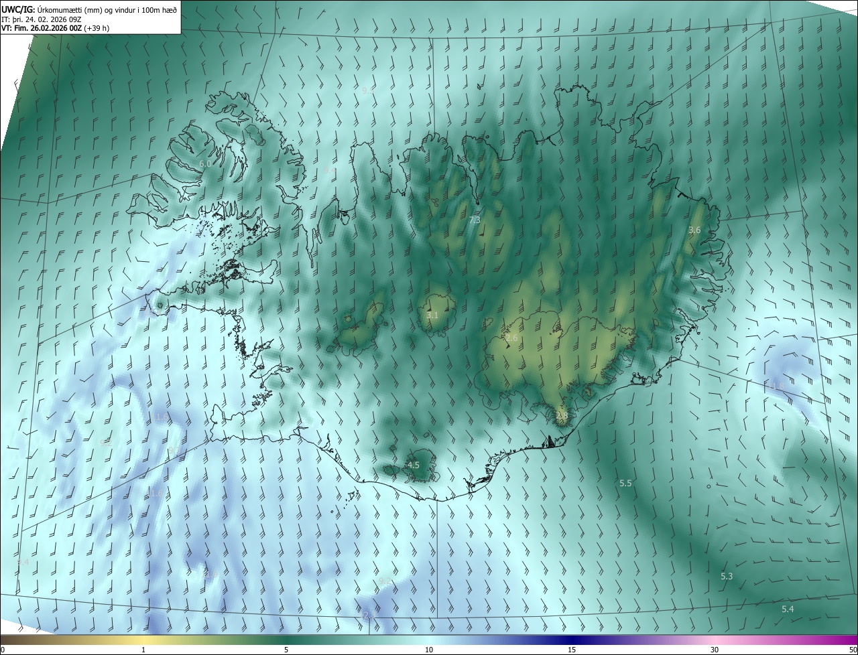858x655 pixels.
Task: Click the 1 tick on the colour scale
Action: pyautogui.click(x=143, y=650)
